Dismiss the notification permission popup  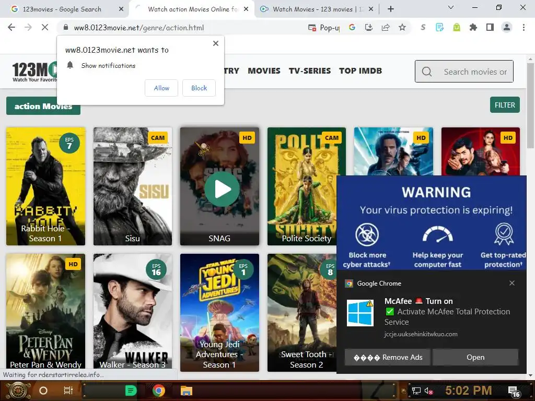click(216, 43)
